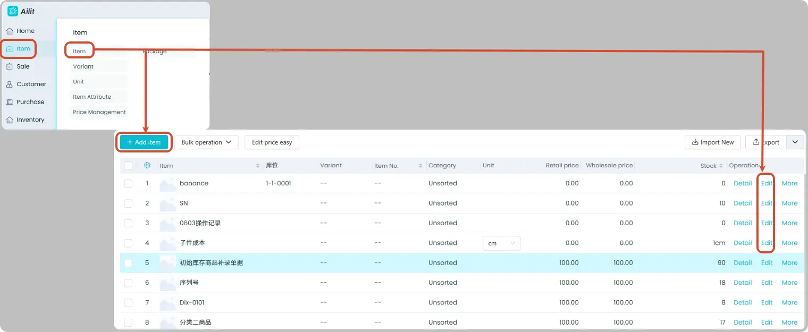Click the Dix-0101 item thumbnail
Screen dimensions: 808x332
click(168, 303)
